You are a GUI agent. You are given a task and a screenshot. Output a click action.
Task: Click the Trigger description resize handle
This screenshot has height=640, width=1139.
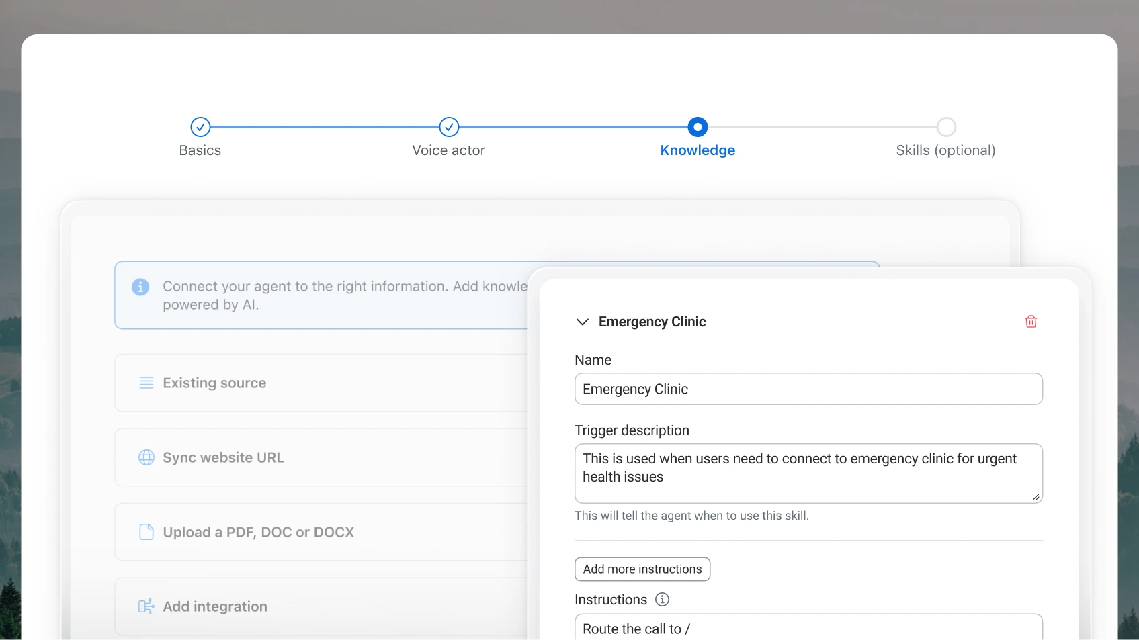(1036, 497)
